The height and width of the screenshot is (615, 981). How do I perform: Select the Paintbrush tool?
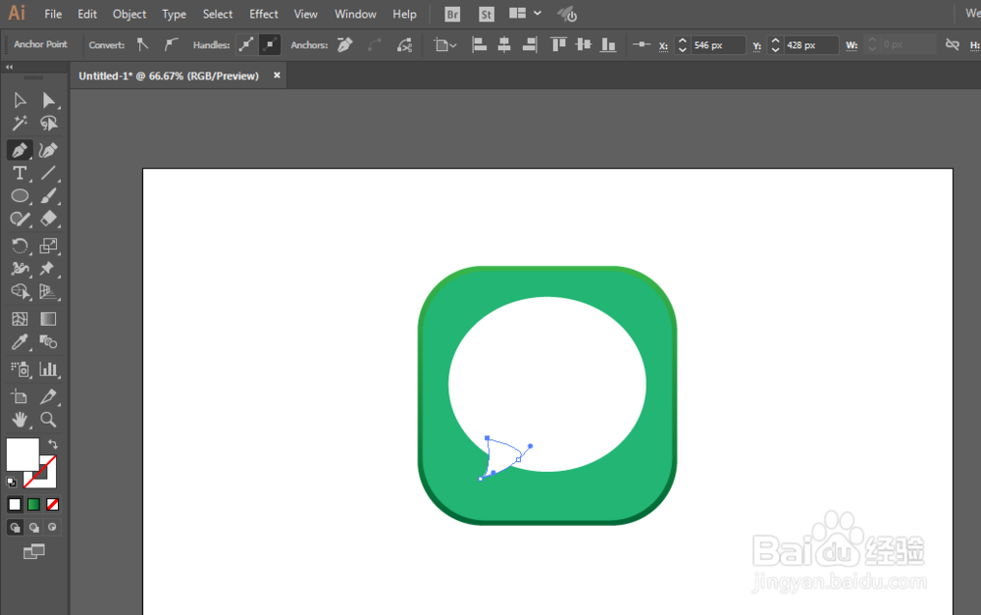tap(48, 196)
